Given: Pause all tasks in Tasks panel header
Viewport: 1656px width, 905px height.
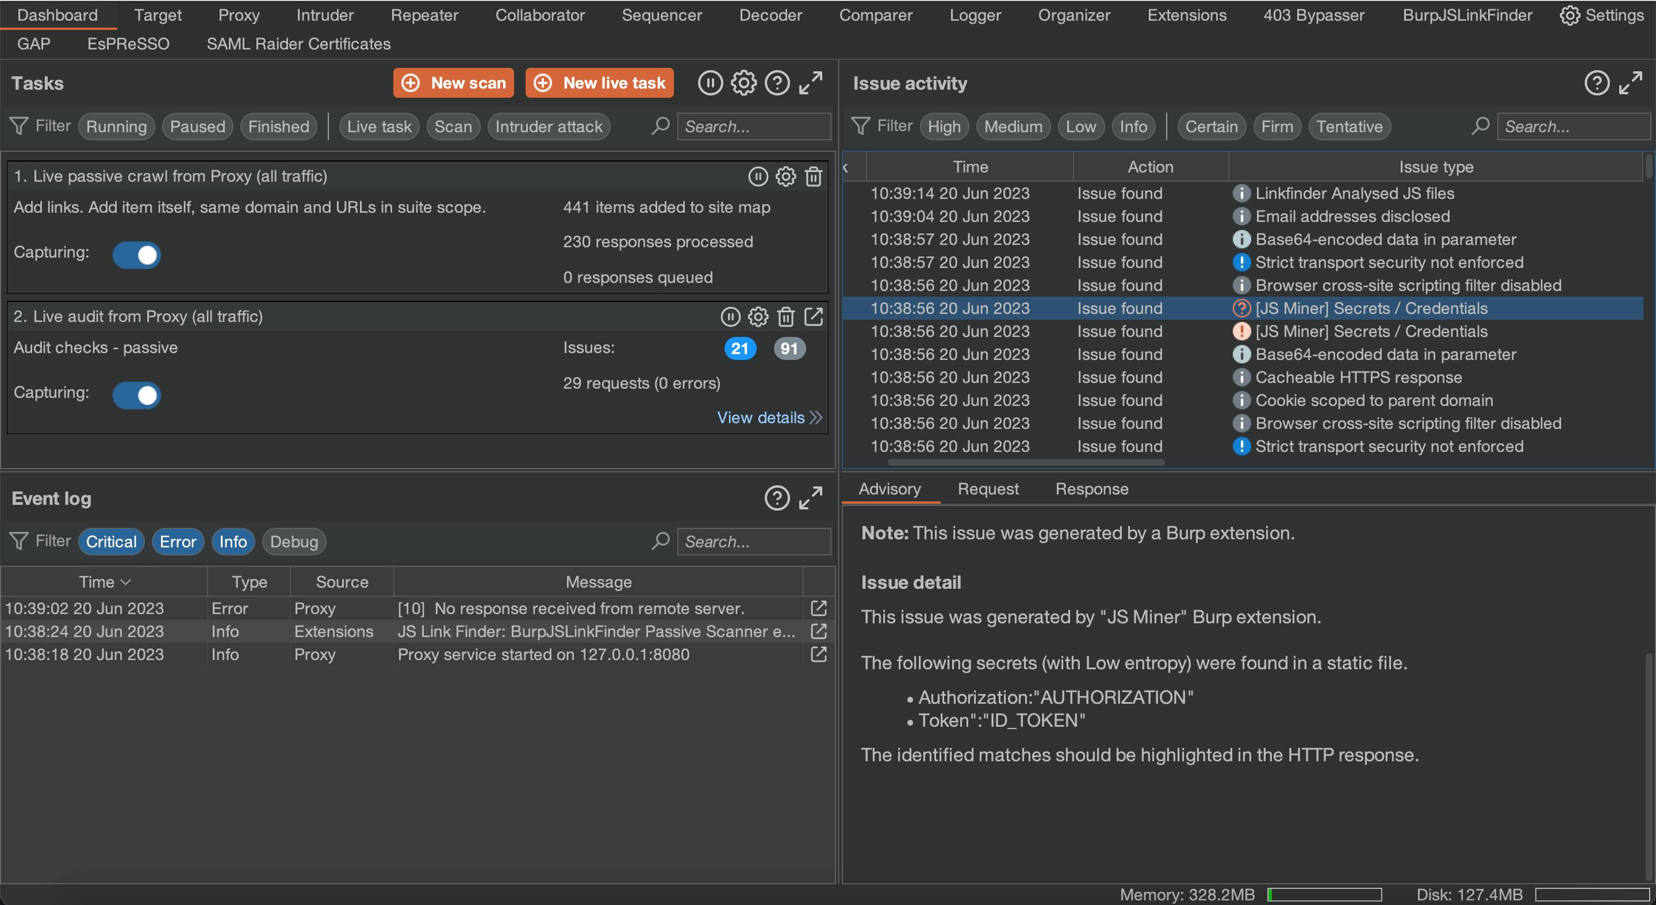Looking at the screenshot, I should point(710,83).
